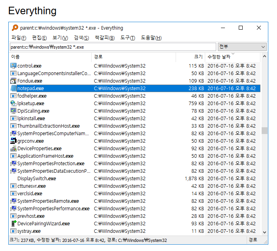Open the 보기(V) menu

(60, 38)
